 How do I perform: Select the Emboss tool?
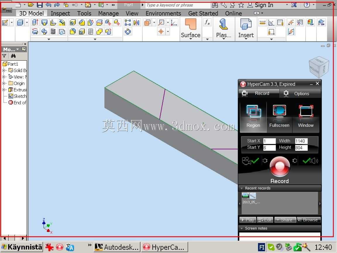pyautogui.click(x=62, y=22)
